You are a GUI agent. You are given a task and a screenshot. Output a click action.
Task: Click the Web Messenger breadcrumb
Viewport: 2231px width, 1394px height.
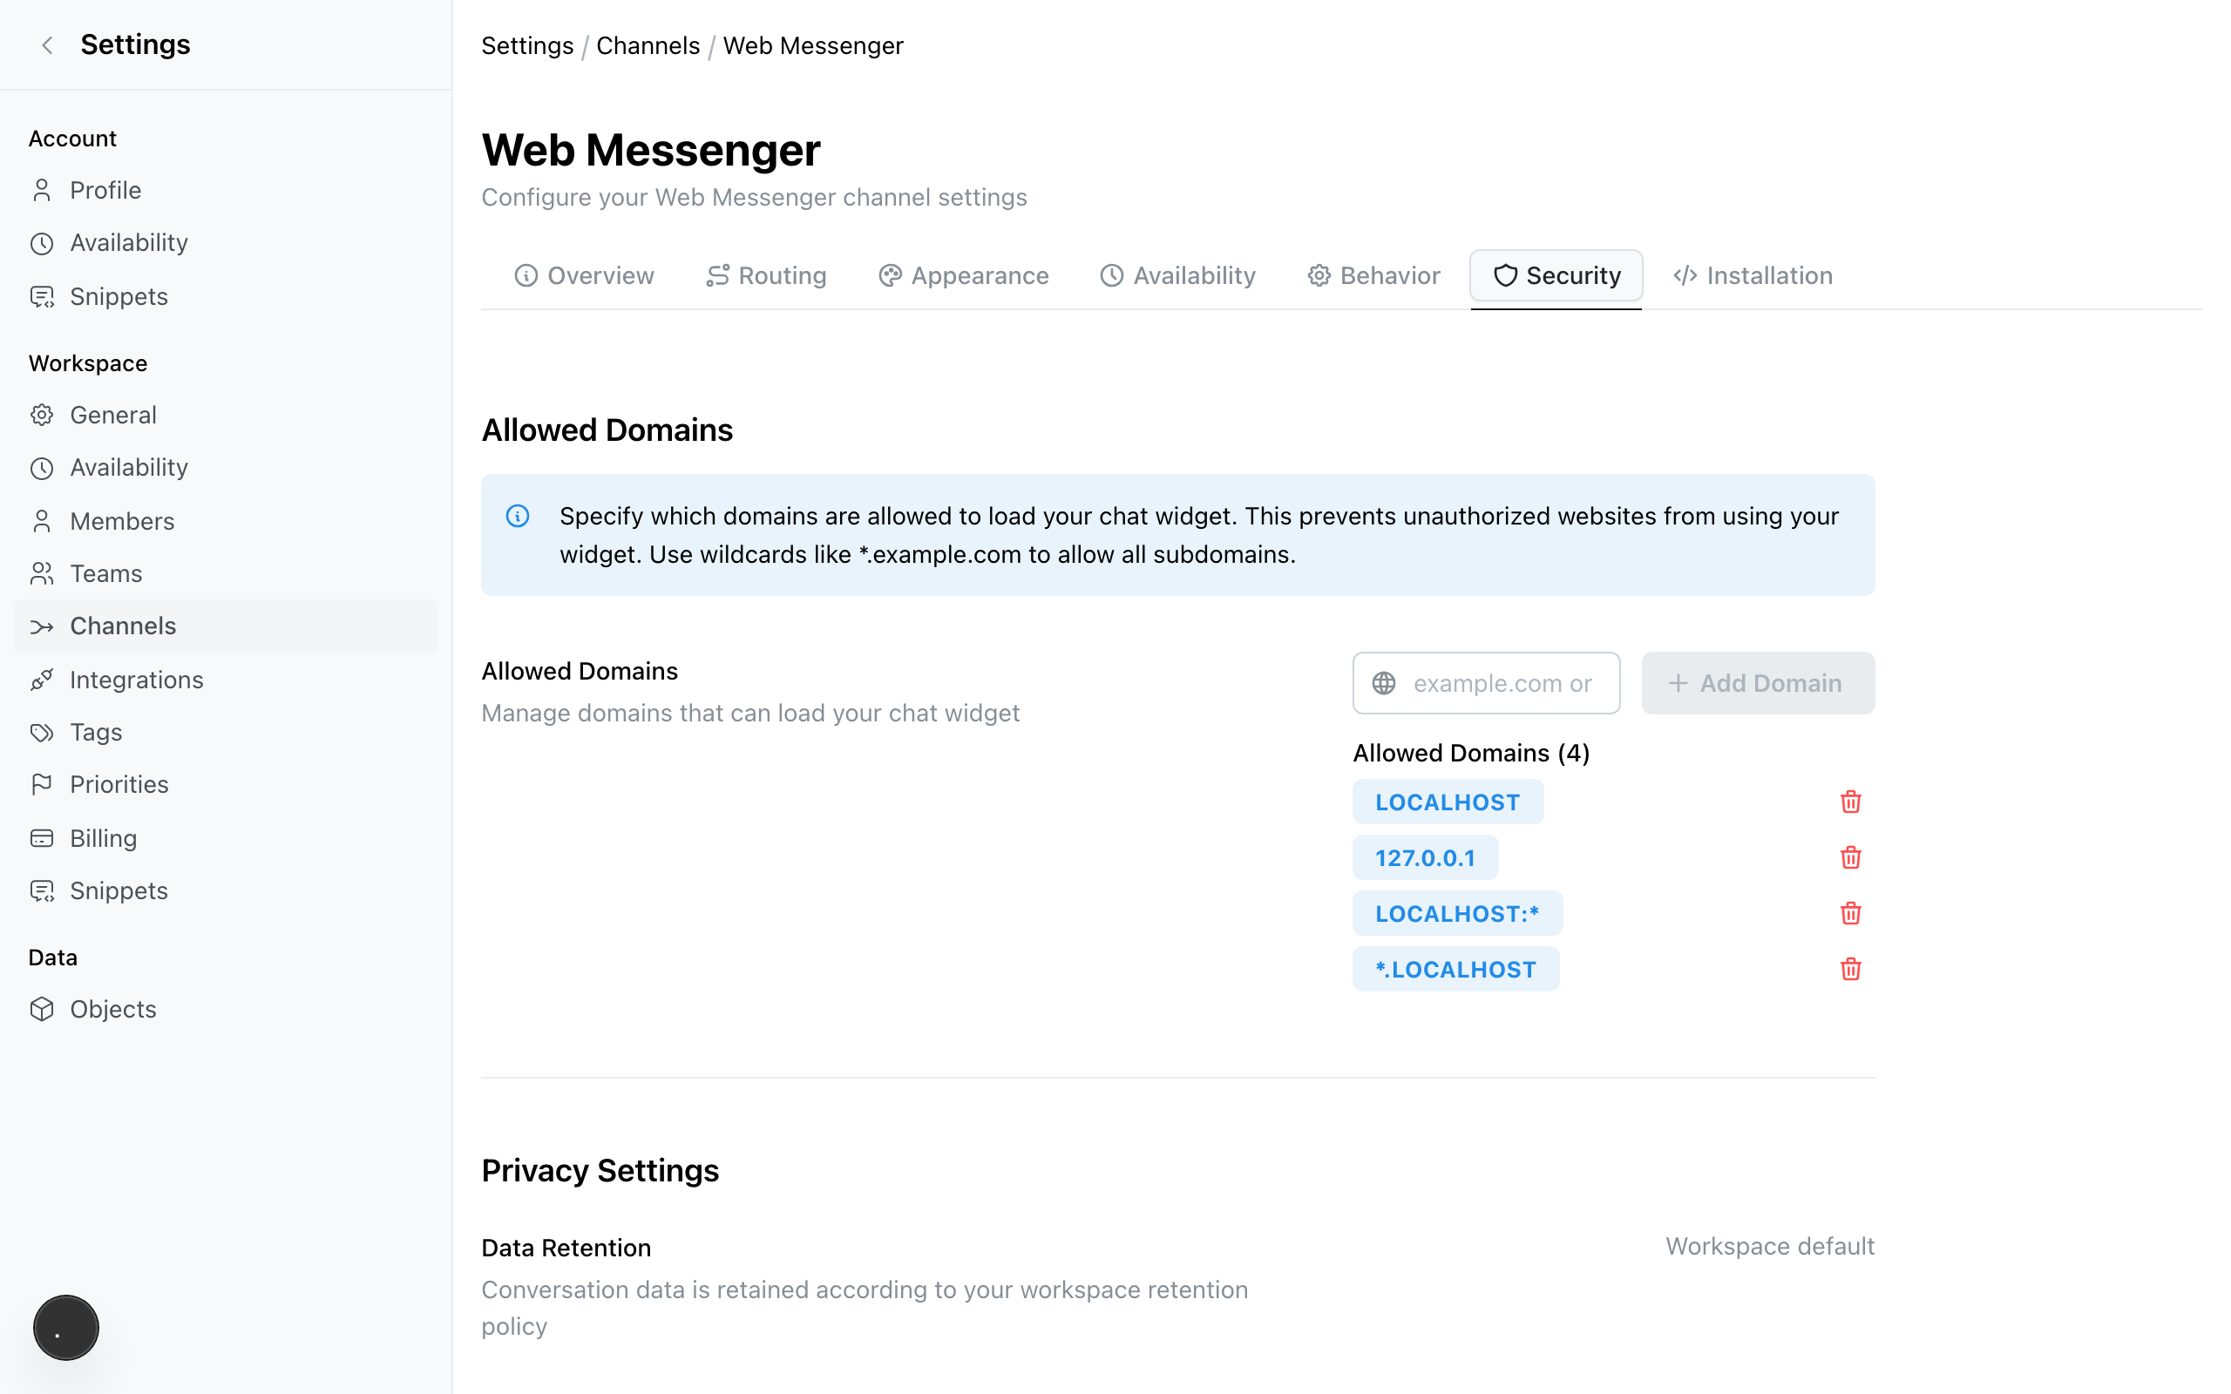(x=813, y=46)
